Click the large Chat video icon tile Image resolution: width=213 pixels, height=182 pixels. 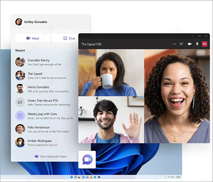tap(87, 159)
